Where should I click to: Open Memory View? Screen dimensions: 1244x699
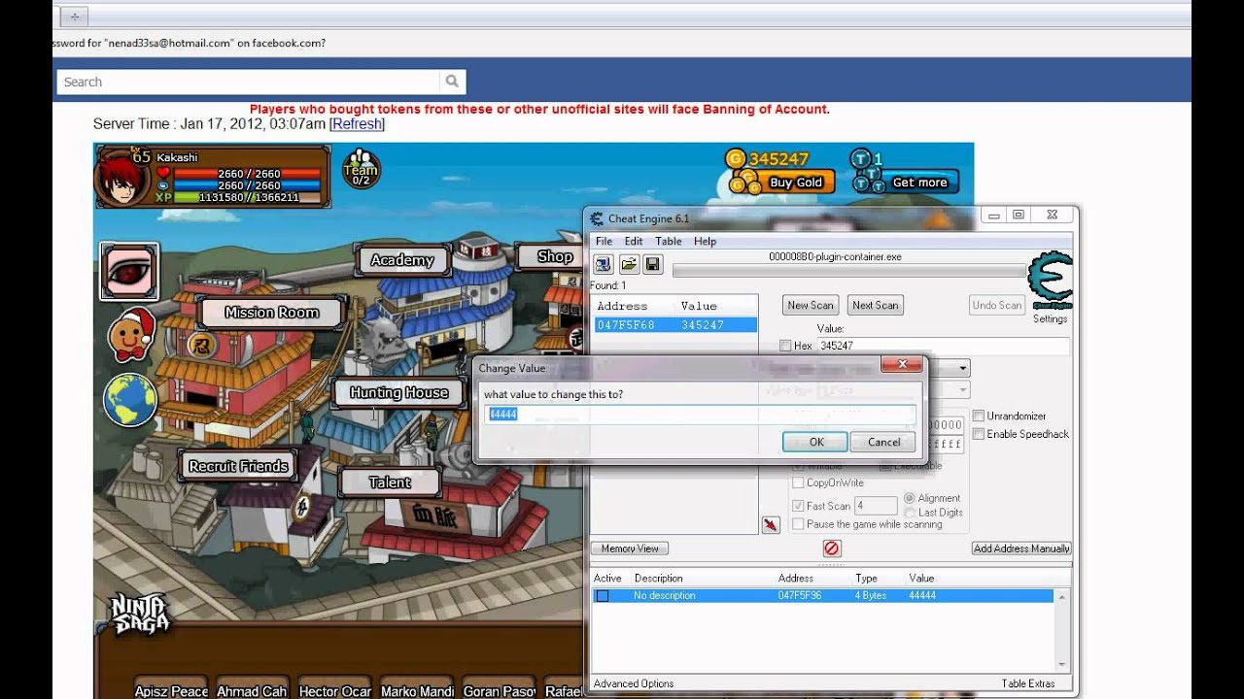tap(630, 549)
